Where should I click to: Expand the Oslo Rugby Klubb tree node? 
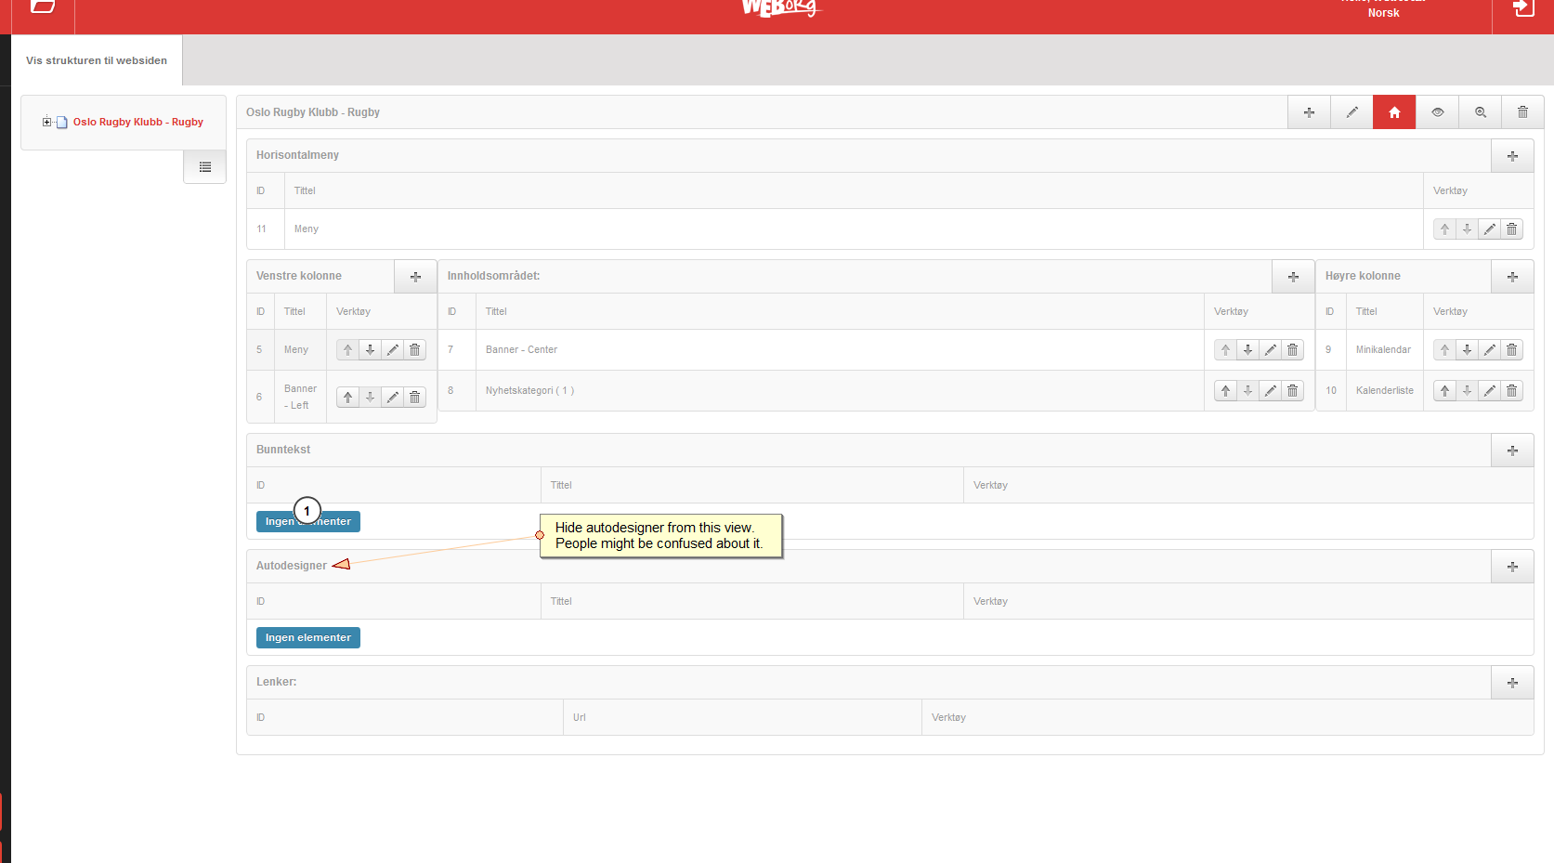click(x=46, y=122)
